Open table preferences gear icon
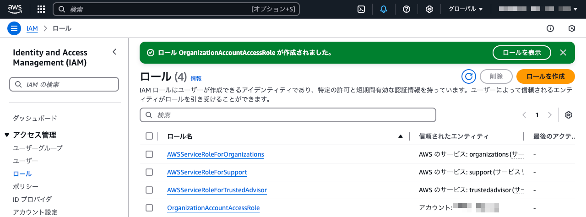Image resolution: width=586 pixels, height=217 pixels. pos(569,115)
